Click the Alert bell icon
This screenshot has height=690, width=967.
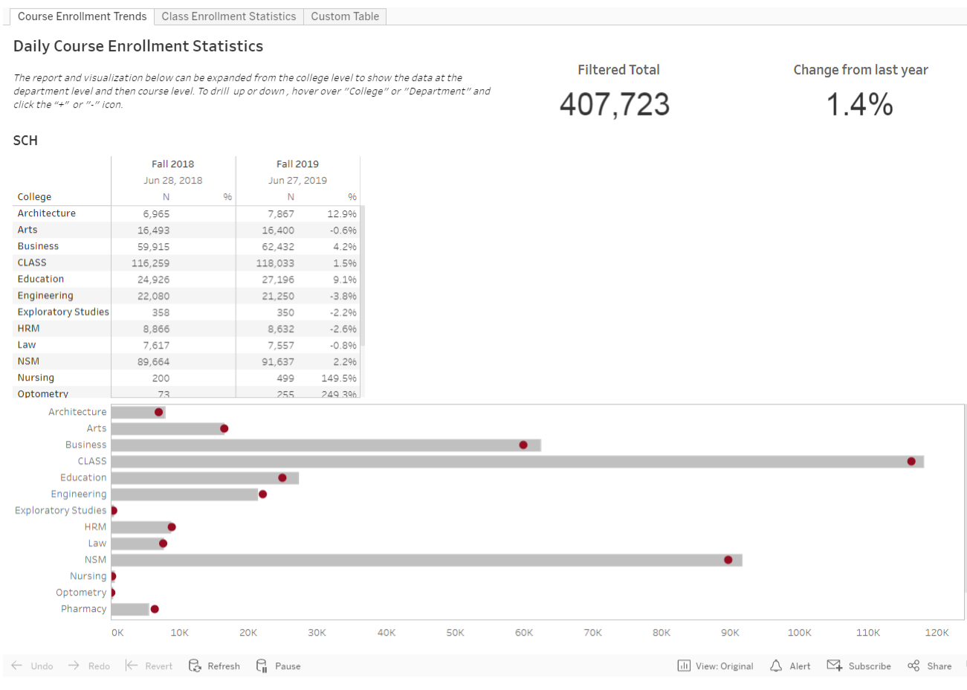click(x=776, y=665)
